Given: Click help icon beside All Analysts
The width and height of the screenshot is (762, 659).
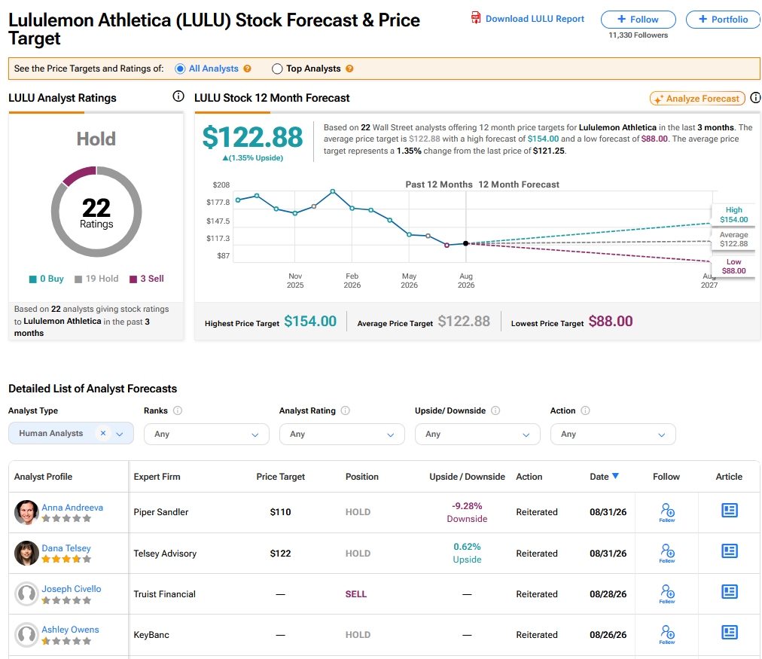Looking at the screenshot, I should pos(248,69).
